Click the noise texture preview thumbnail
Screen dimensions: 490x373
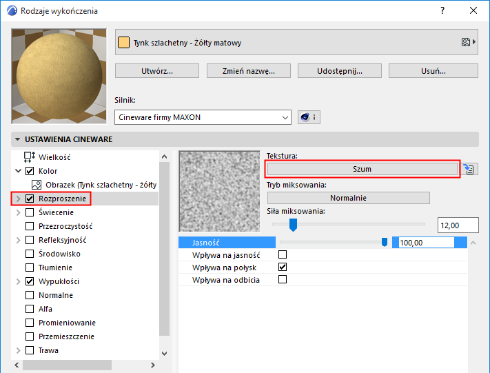(219, 192)
